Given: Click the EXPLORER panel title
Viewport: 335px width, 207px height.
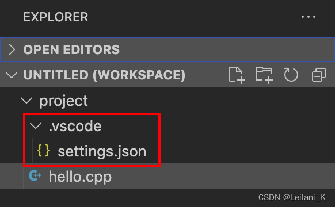Looking at the screenshot, I should [x=56, y=17].
